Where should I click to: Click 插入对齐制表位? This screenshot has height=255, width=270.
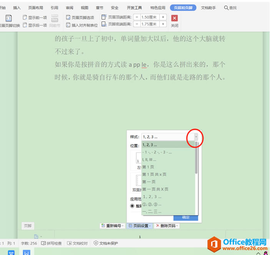82,25
